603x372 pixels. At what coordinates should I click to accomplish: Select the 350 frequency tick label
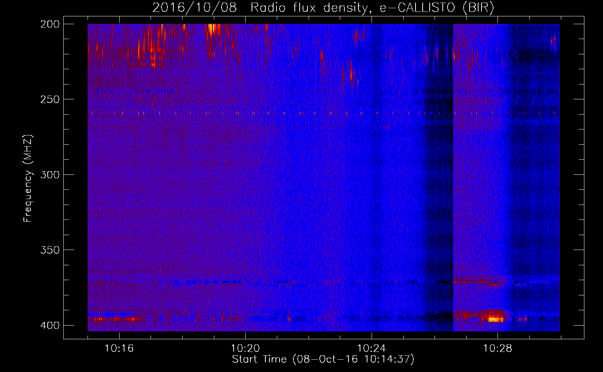[50, 250]
